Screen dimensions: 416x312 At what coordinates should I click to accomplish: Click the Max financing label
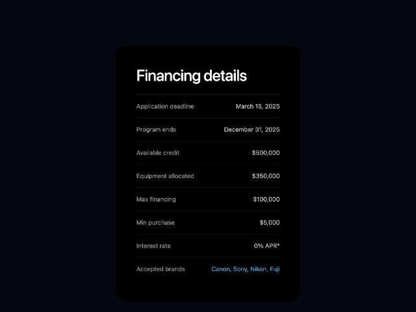pyautogui.click(x=156, y=200)
